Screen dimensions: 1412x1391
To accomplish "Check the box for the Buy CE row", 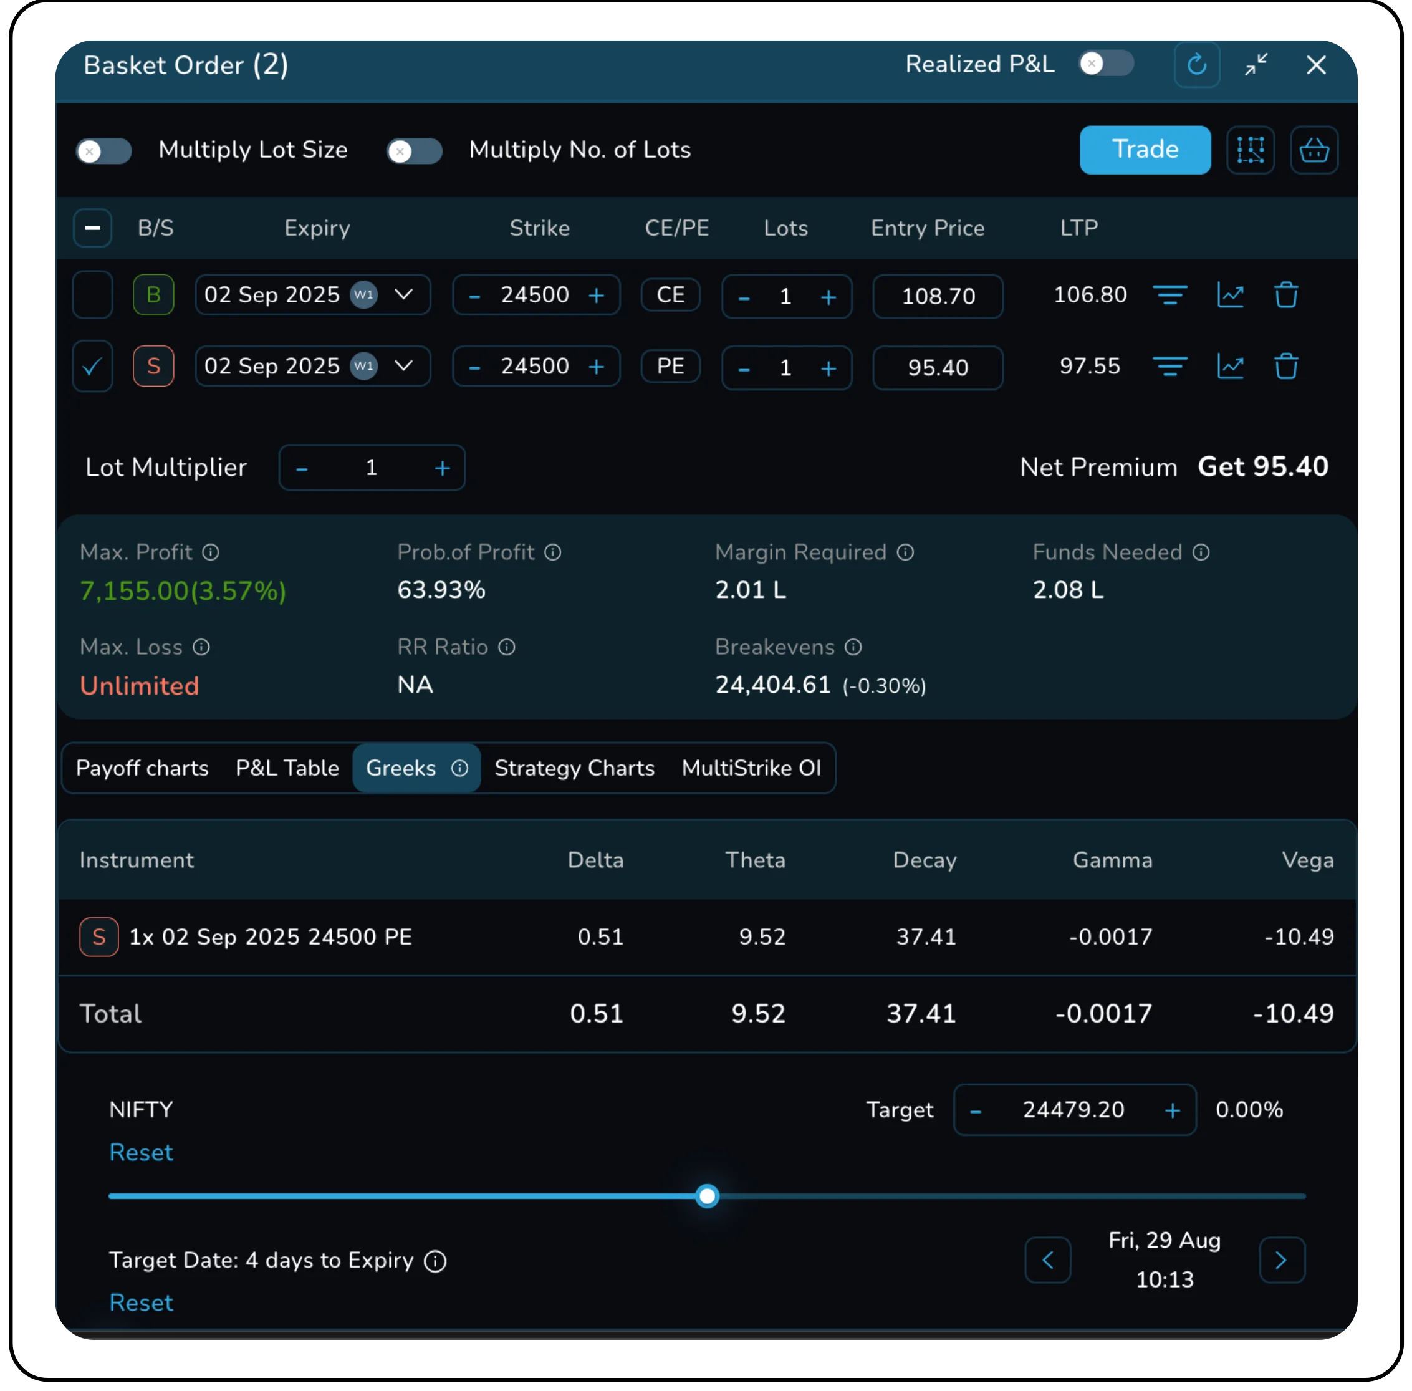I will 93,295.
